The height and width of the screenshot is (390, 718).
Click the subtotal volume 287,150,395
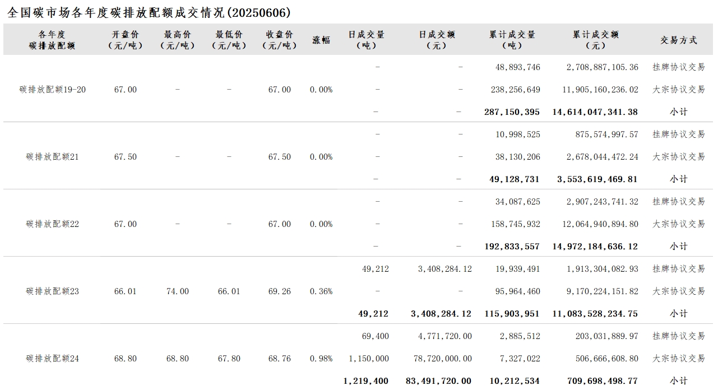[x=512, y=112]
